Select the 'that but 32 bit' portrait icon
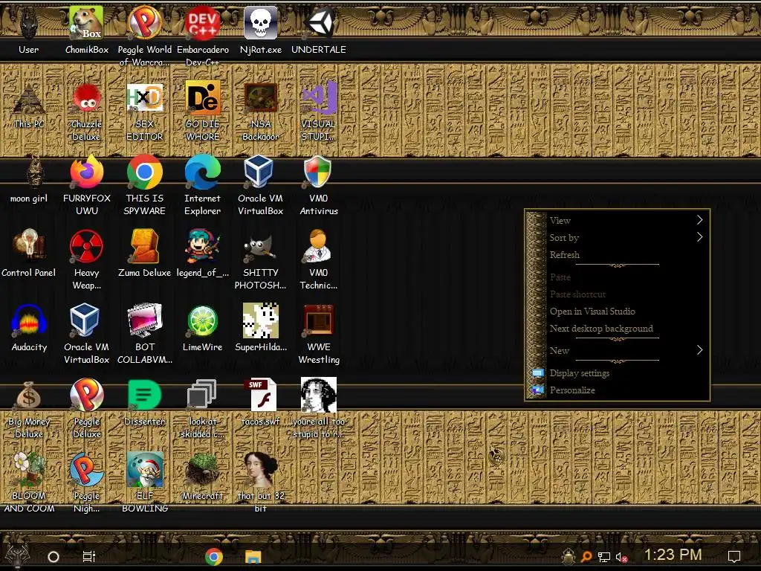Screen dimensions: 761x571 (261, 470)
